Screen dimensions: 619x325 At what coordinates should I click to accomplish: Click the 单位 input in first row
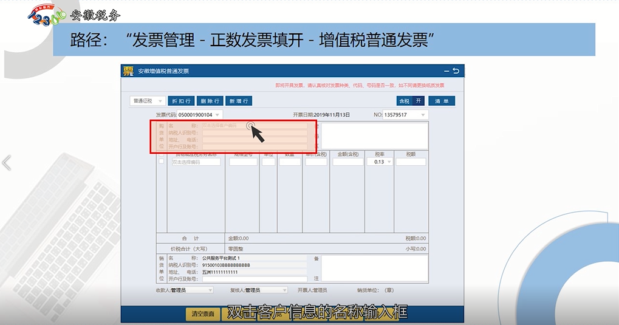pyautogui.click(x=268, y=162)
